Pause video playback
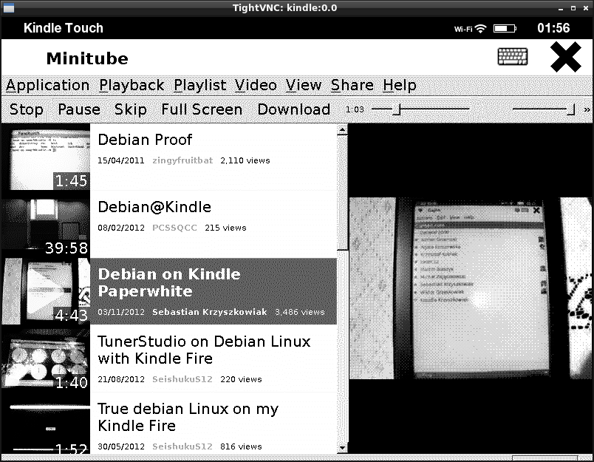 pos(79,109)
